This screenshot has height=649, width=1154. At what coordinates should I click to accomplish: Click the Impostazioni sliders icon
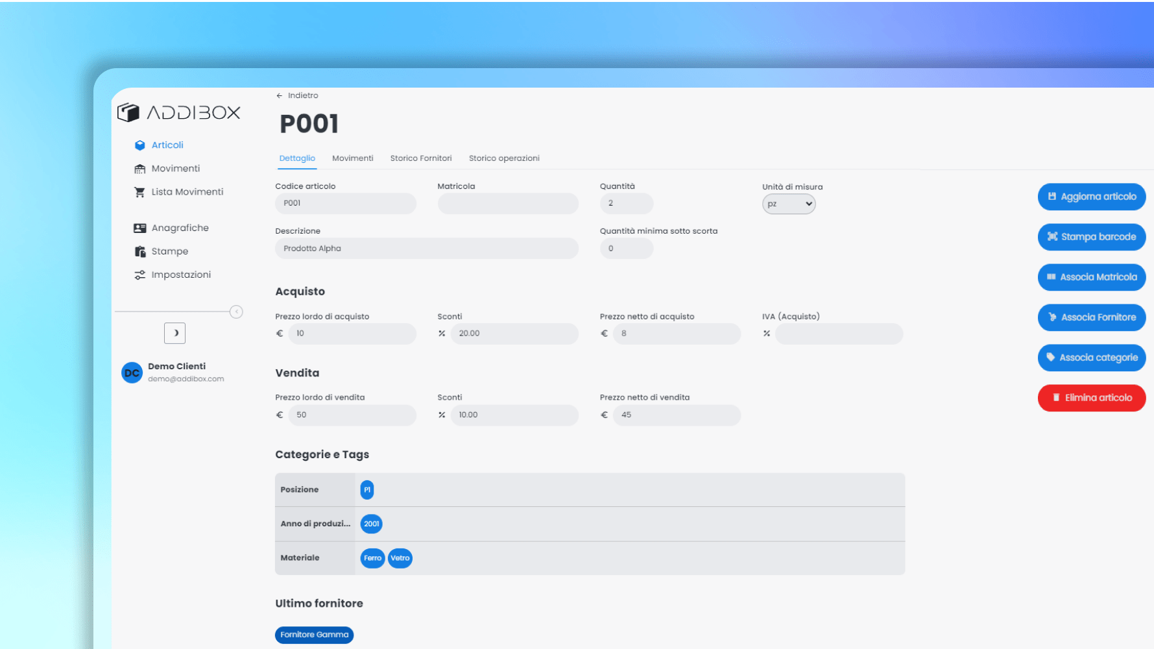pyautogui.click(x=139, y=275)
